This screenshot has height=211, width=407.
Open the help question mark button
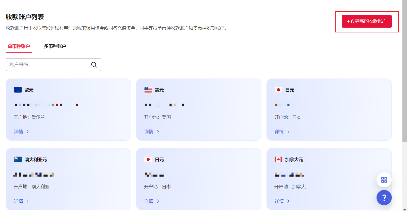point(384,198)
